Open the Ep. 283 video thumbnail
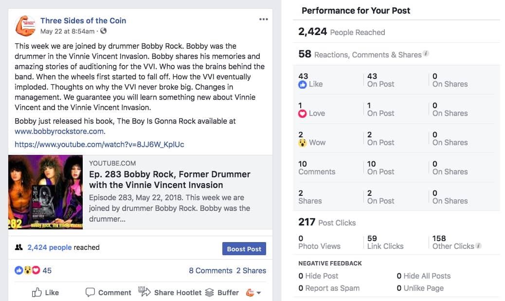 pos(46,192)
